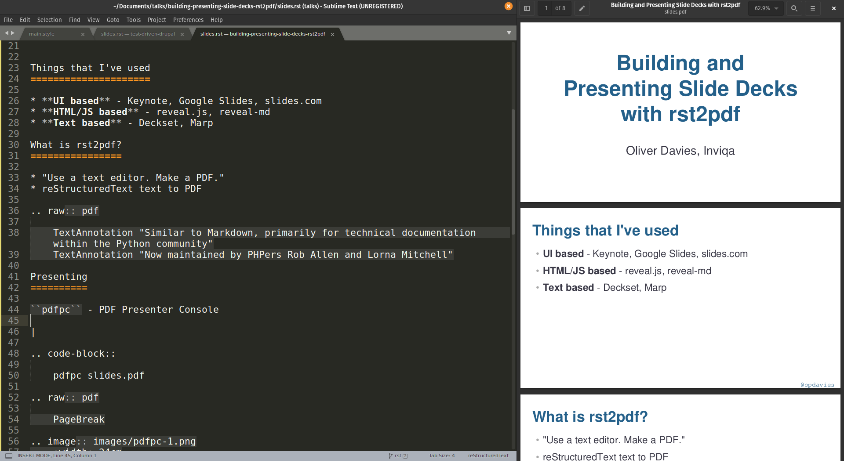Toggle side bar with status bar panel icon
This screenshot has width=844, height=463.
point(8,456)
